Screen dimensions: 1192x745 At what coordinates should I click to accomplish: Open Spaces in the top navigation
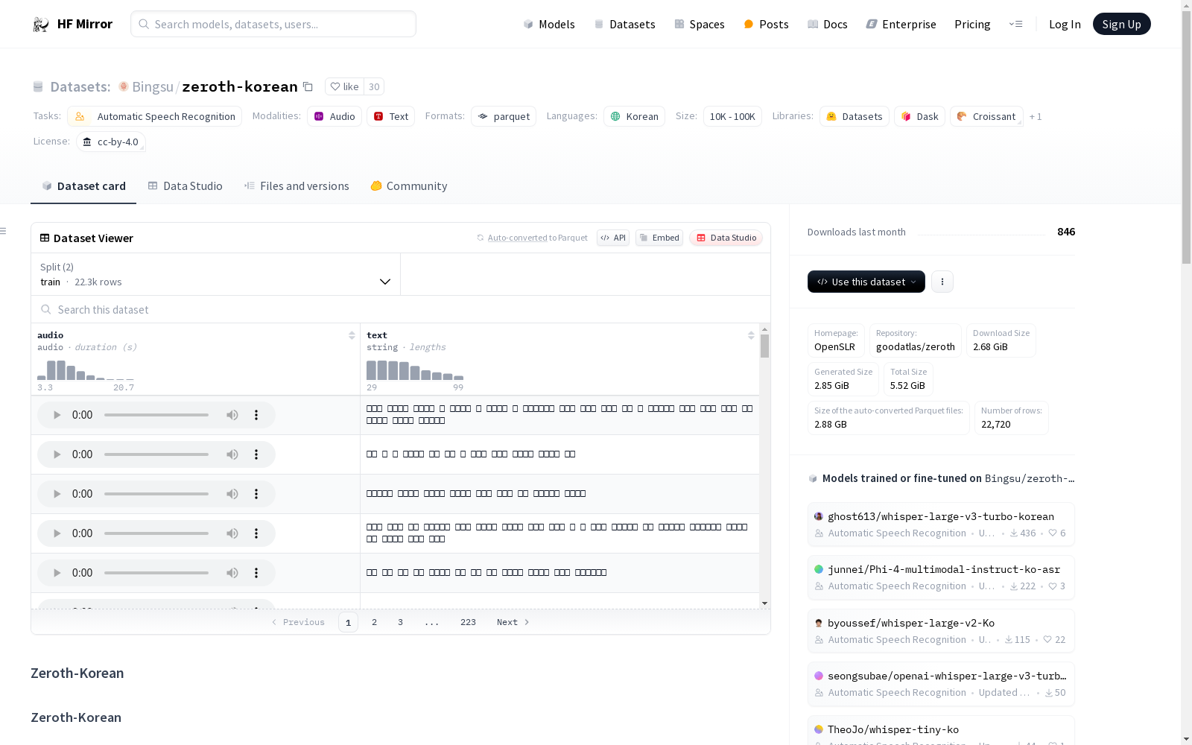pyautogui.click(x=700, y=24)
